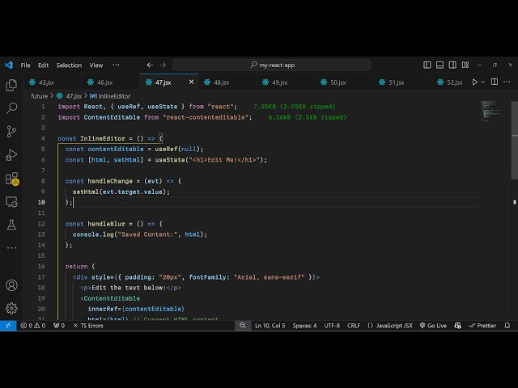Screen dimensions: 518x388
Task: Toggle the bottom panel layout button
Action: pos(439,65)
